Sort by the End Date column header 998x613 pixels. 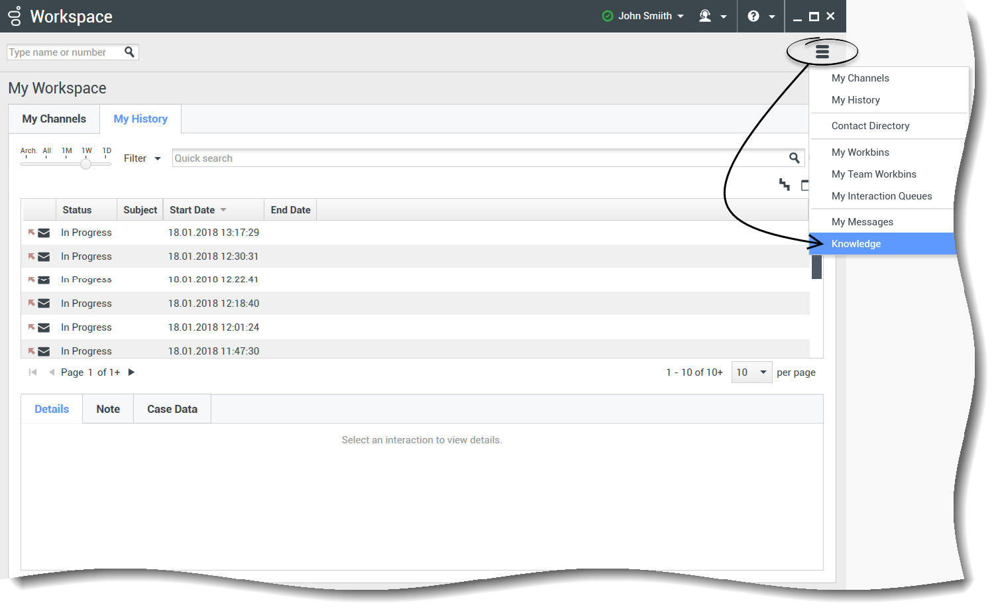point(290,210)
